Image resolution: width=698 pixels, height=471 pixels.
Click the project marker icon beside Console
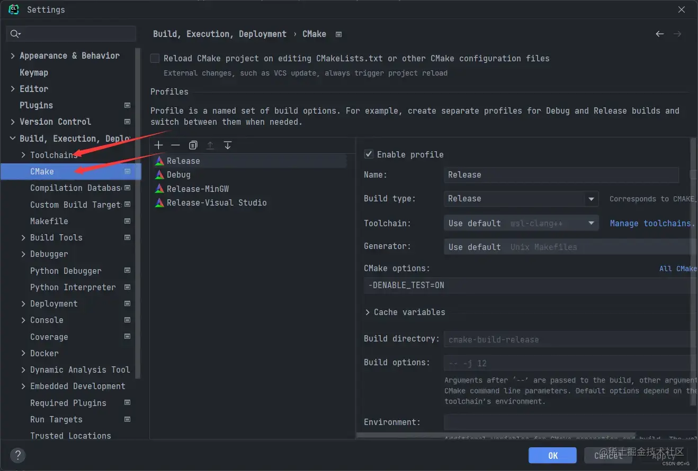pos(127,320)
